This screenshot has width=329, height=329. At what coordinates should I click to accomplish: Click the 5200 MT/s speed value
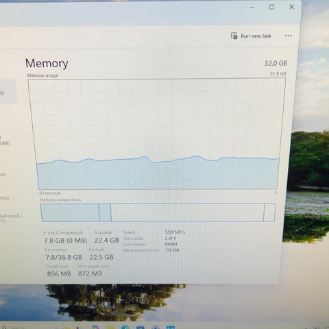coord(175,232)
